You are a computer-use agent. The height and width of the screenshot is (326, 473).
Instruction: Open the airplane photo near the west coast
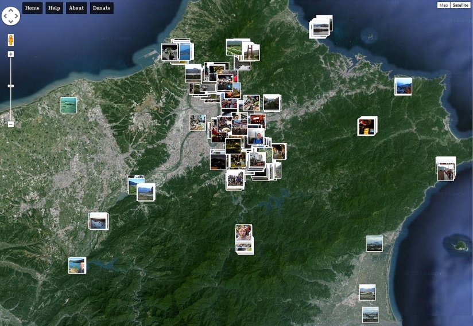coord(68,105)
